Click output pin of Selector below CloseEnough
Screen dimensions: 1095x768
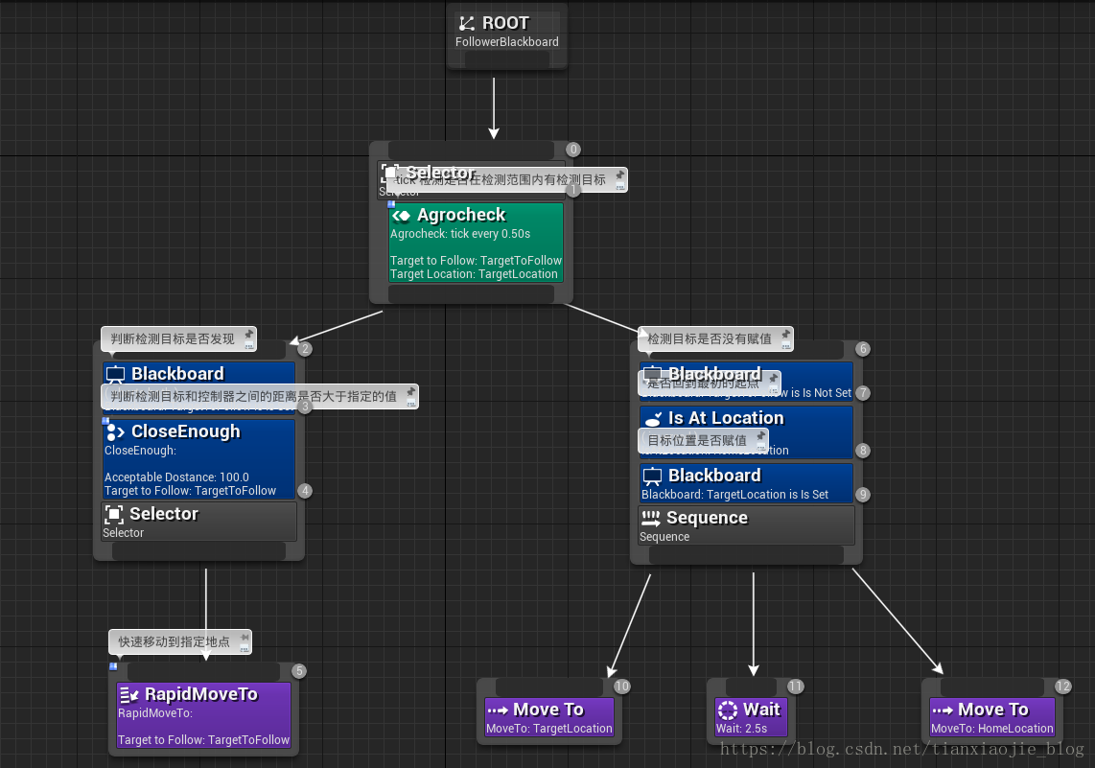(199, 551)
